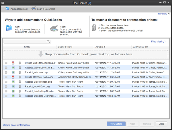Tick the checkbox beside Receipt_Windows.png
The height and width of the screenshot is (130, 172).
click(x=6, y=72)
